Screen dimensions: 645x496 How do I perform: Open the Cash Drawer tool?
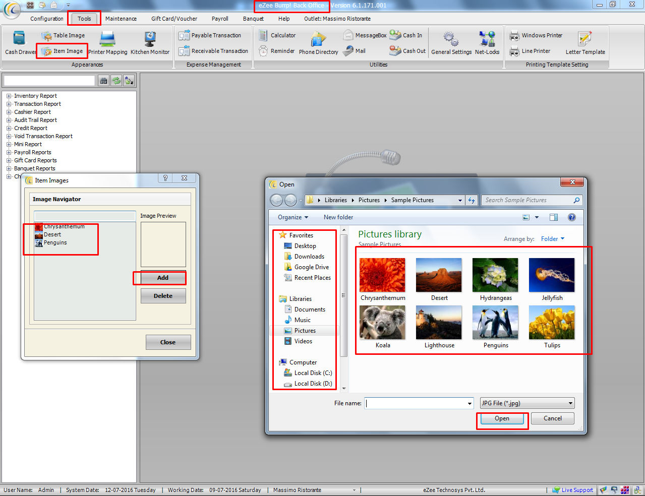20,43
